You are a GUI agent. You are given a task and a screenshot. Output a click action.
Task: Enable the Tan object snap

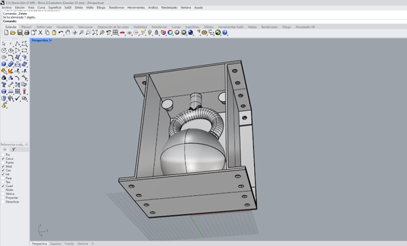3,182
